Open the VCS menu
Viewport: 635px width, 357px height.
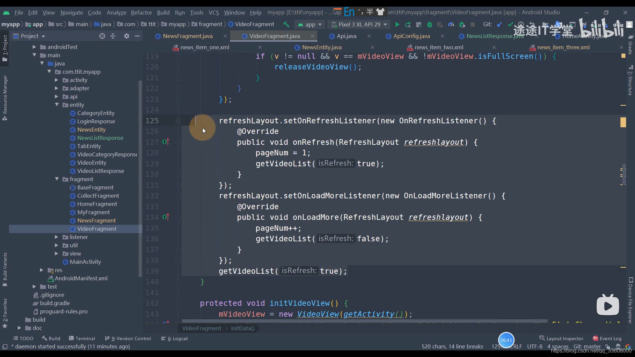(x=214, y=13)
